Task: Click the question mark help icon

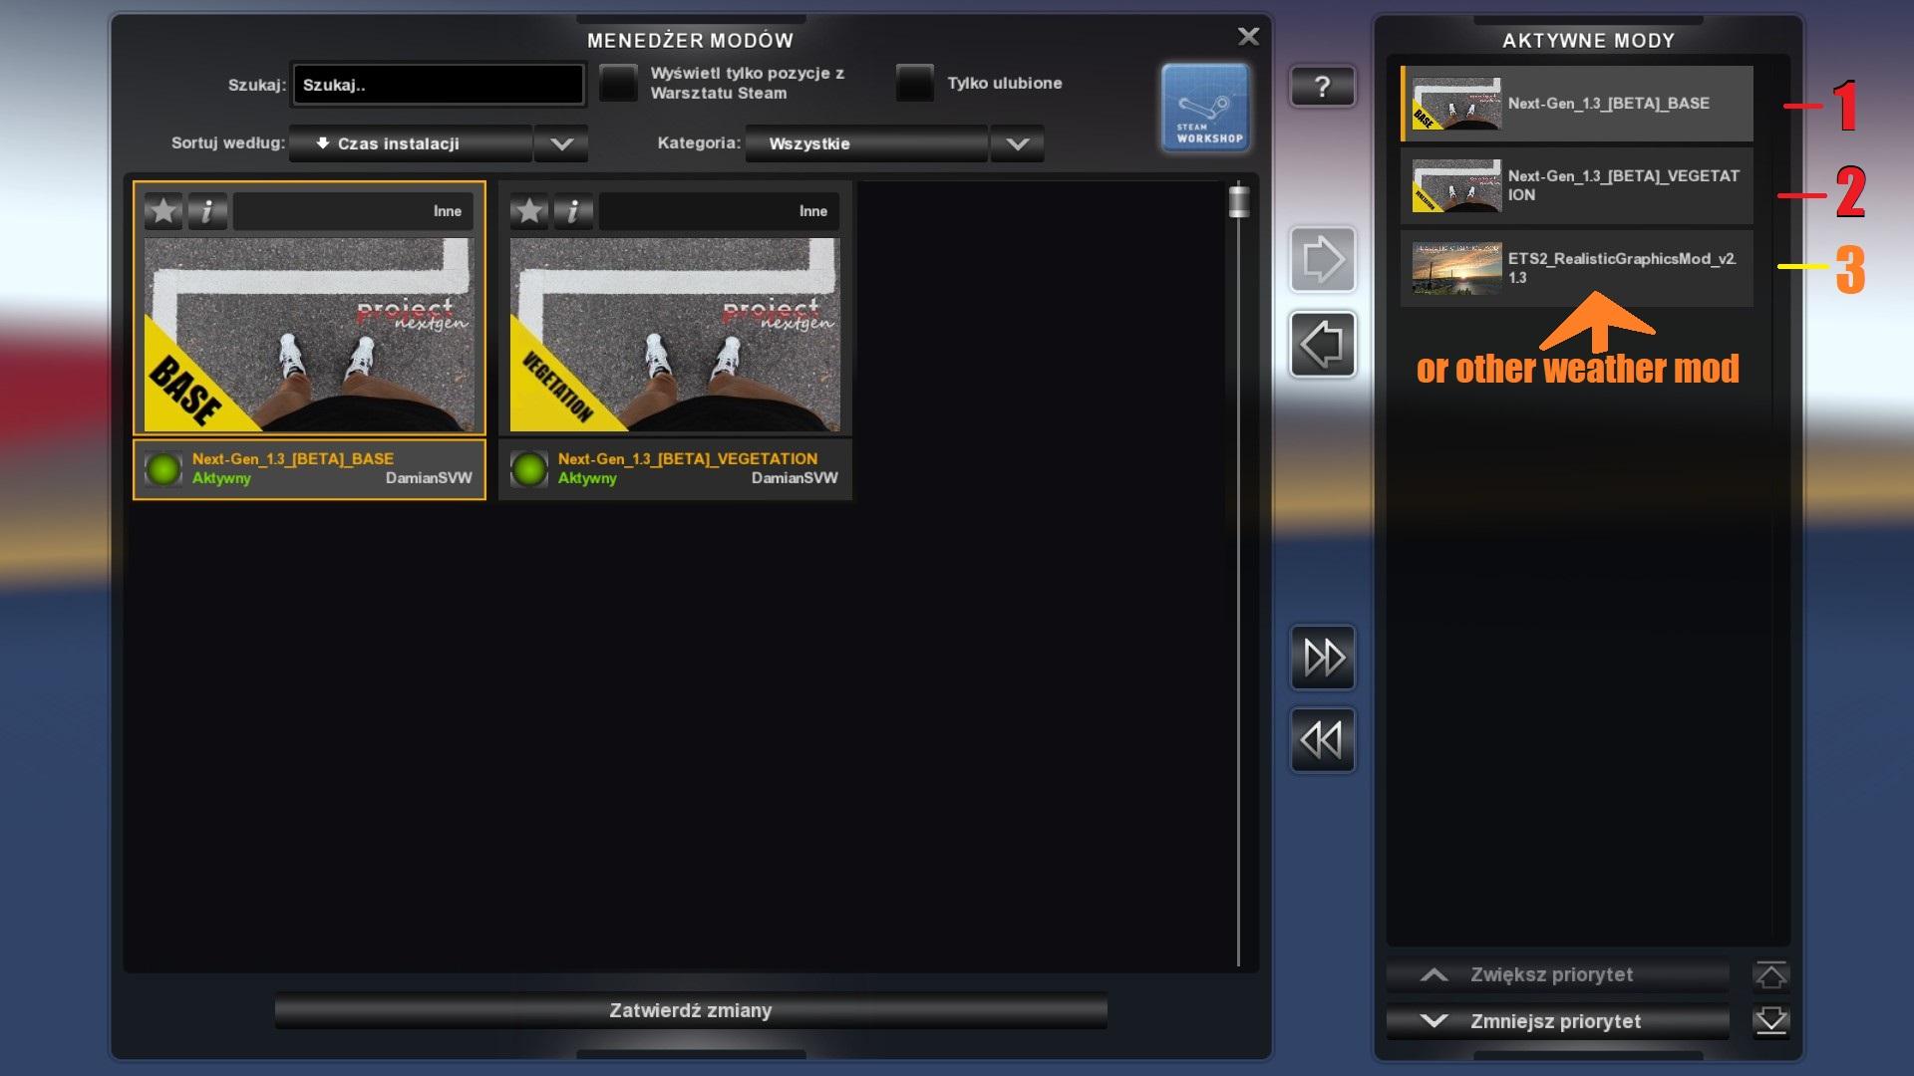Action: click(1322, 87)
